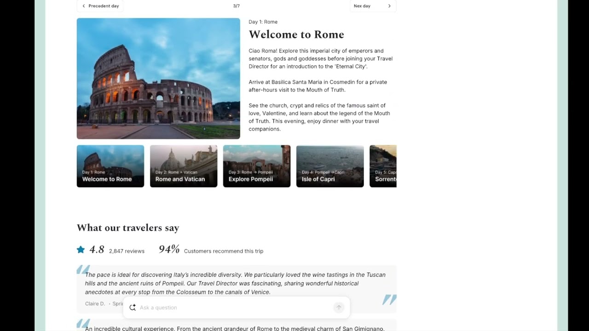Click the 'What our travelers say' heading

(x=128, y=228)
